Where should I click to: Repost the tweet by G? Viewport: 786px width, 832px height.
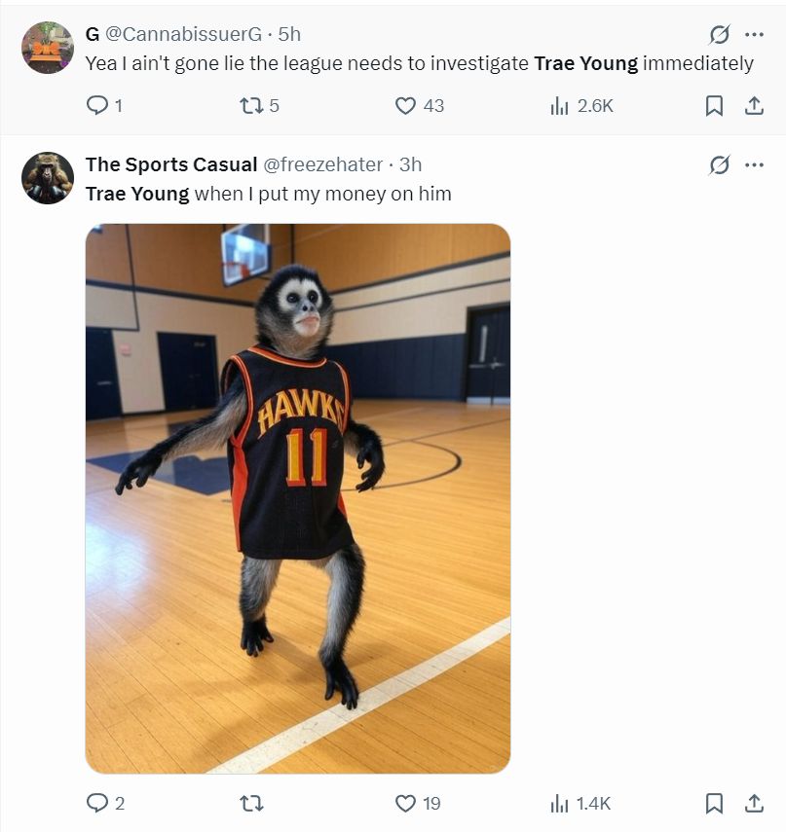[x=250, y=106]
